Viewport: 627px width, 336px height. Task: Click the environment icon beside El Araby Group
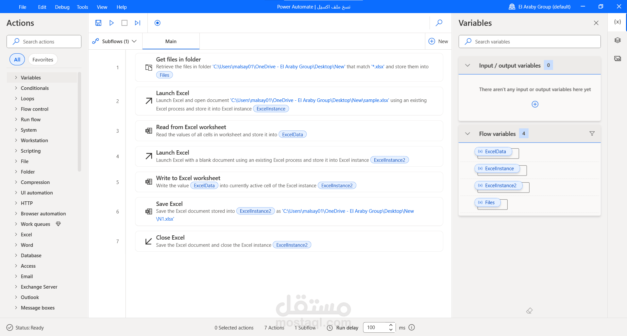click(x=512, y=7)
